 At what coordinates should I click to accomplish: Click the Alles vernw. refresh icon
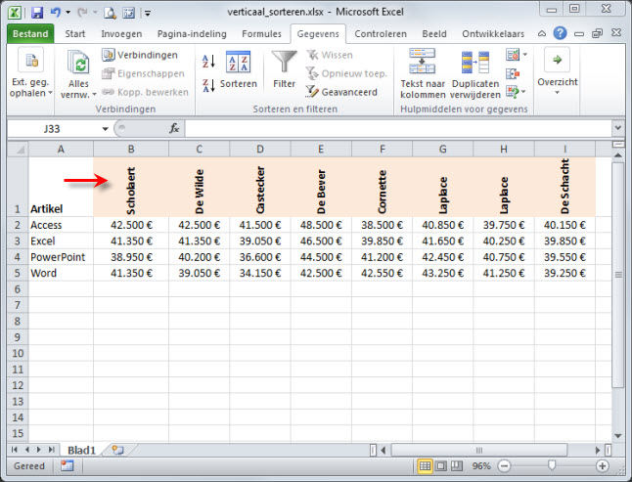(78, 62)
